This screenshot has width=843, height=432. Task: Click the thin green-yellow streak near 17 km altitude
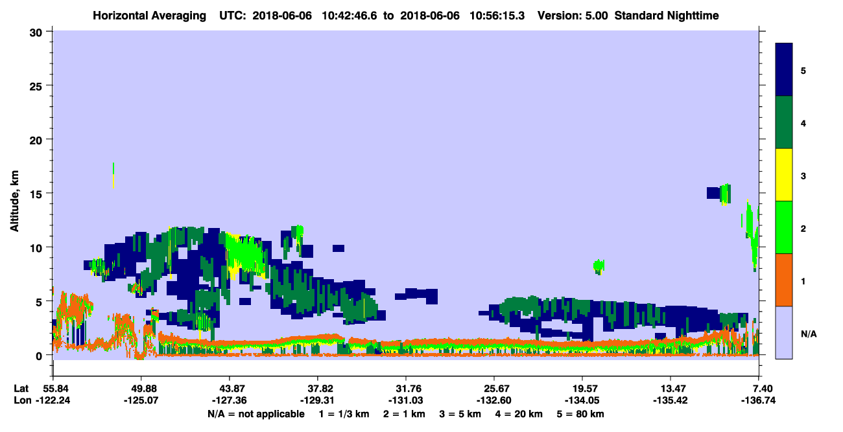[x=113, y=176]
